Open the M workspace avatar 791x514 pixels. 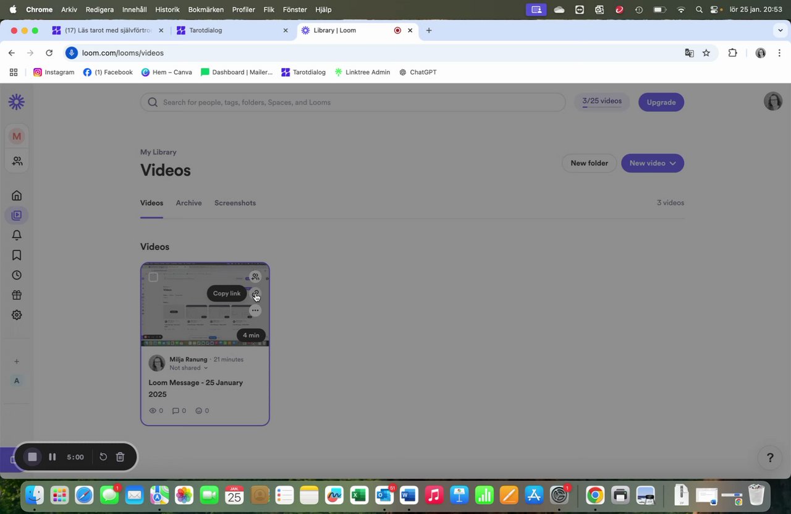[17, 136]
